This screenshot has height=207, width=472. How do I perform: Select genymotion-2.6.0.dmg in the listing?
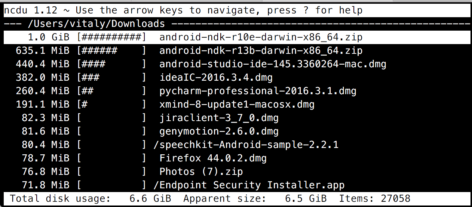point(219,132)
